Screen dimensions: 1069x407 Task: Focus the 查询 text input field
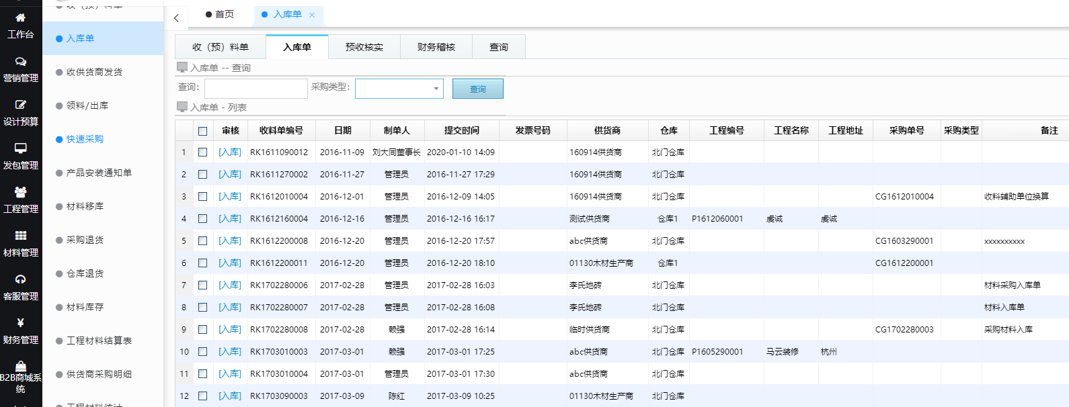click(x=255, y=89)
